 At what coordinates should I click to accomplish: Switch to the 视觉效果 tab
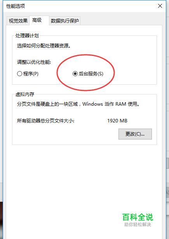pyautogui.click(x=18, y=21)
